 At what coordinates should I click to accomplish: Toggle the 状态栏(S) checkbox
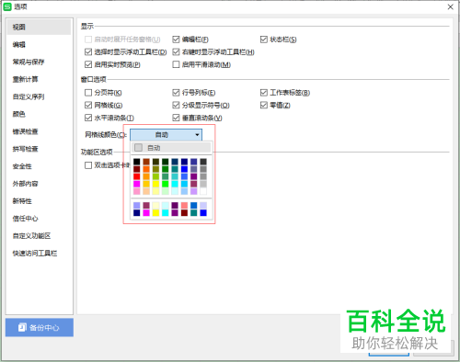(264, 40)
